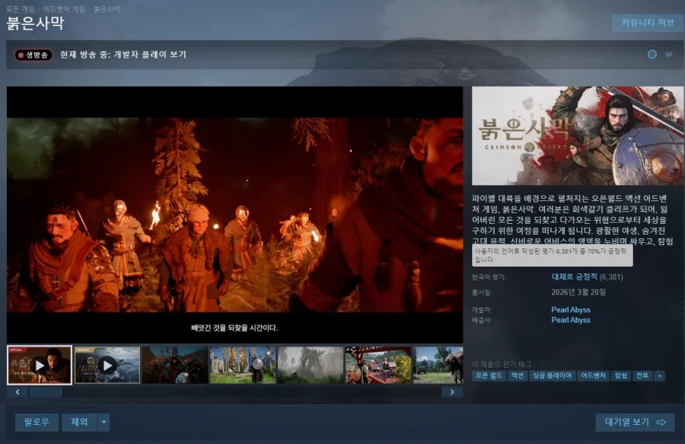Image resolution: width=685 pixels, height=444 pixels.
Task: Collapse the live broadcast banner chevron
Action: pyautogui.click(x=669, y=55)
